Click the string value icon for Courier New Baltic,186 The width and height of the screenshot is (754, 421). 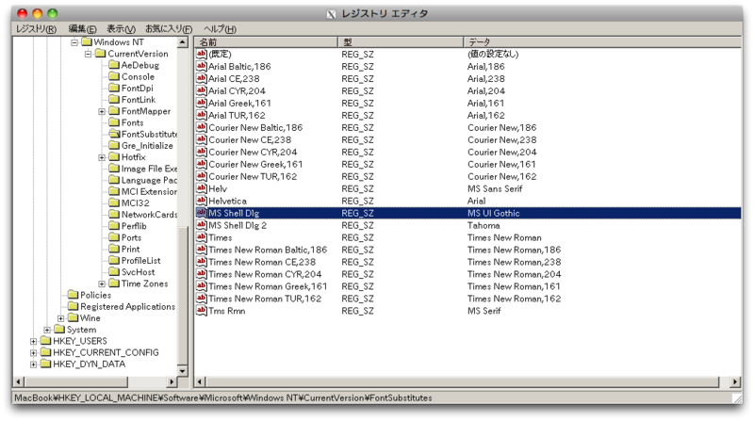tap(202, 127)
